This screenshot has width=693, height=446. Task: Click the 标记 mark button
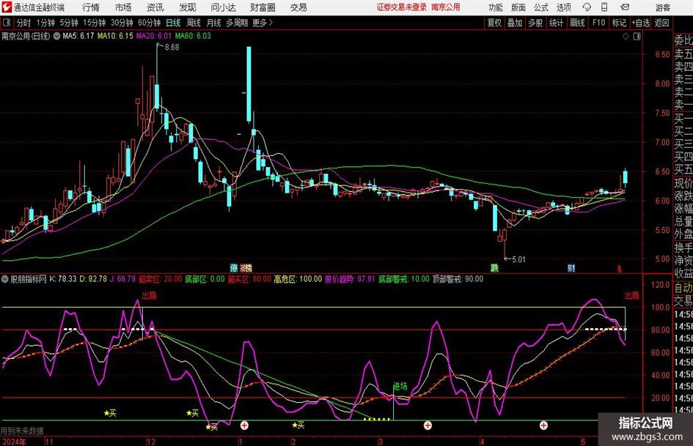coord(619,23)
